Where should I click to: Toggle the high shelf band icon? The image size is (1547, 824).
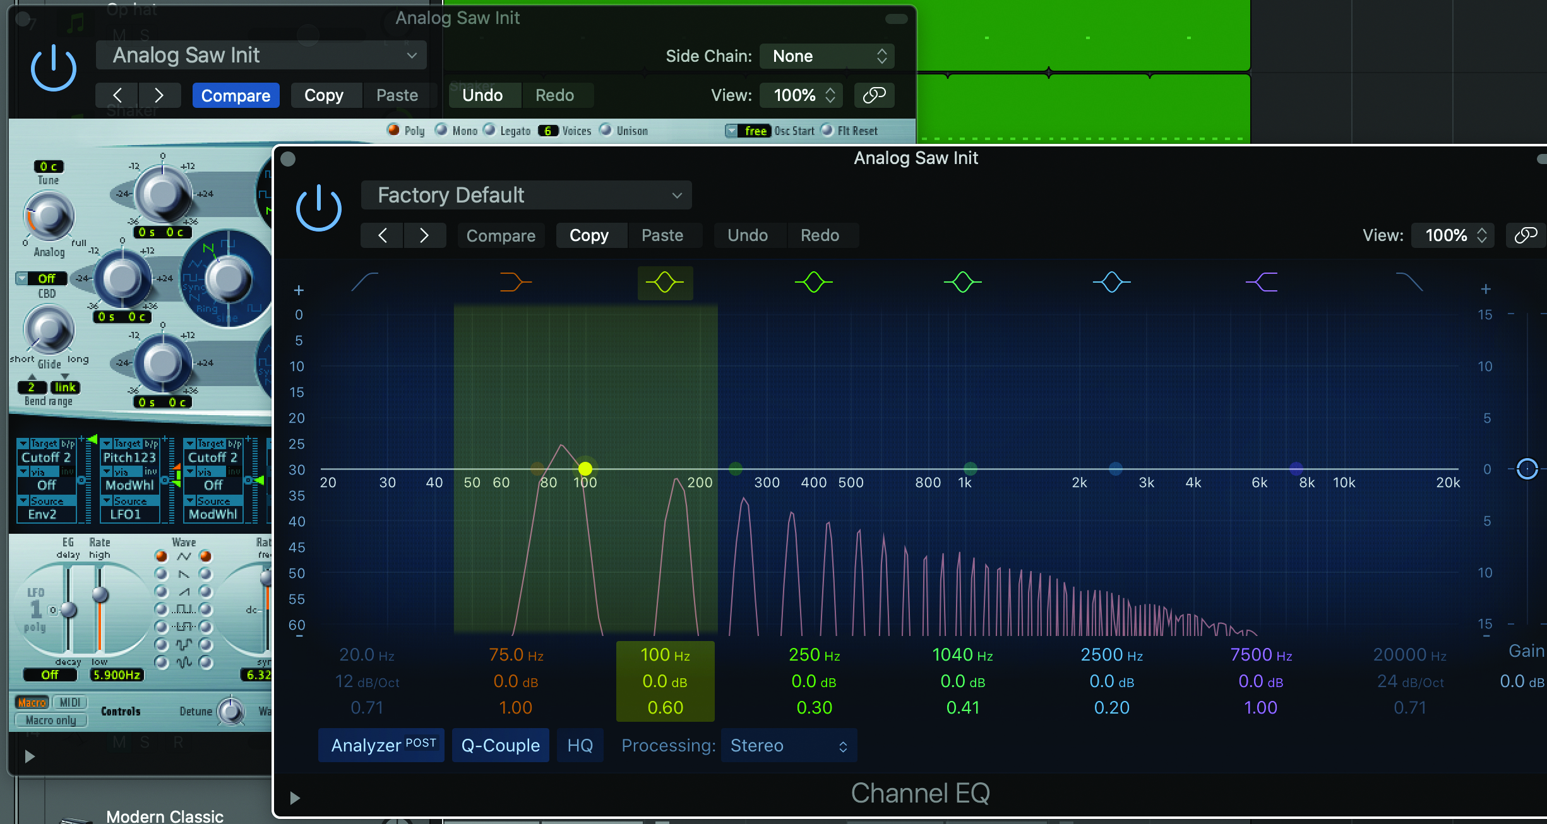click(x=1261, y=281)
